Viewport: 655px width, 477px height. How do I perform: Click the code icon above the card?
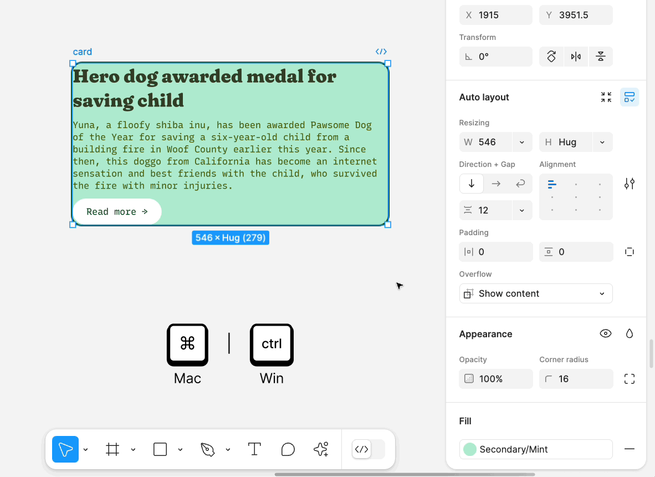tap(381, 52)
